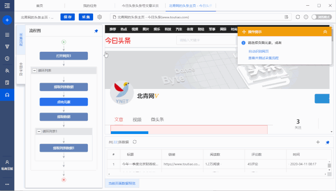This screenshot has height=191, width=336.
Task: Collapse the 循环列表 loop box
Action: (35, 70)
